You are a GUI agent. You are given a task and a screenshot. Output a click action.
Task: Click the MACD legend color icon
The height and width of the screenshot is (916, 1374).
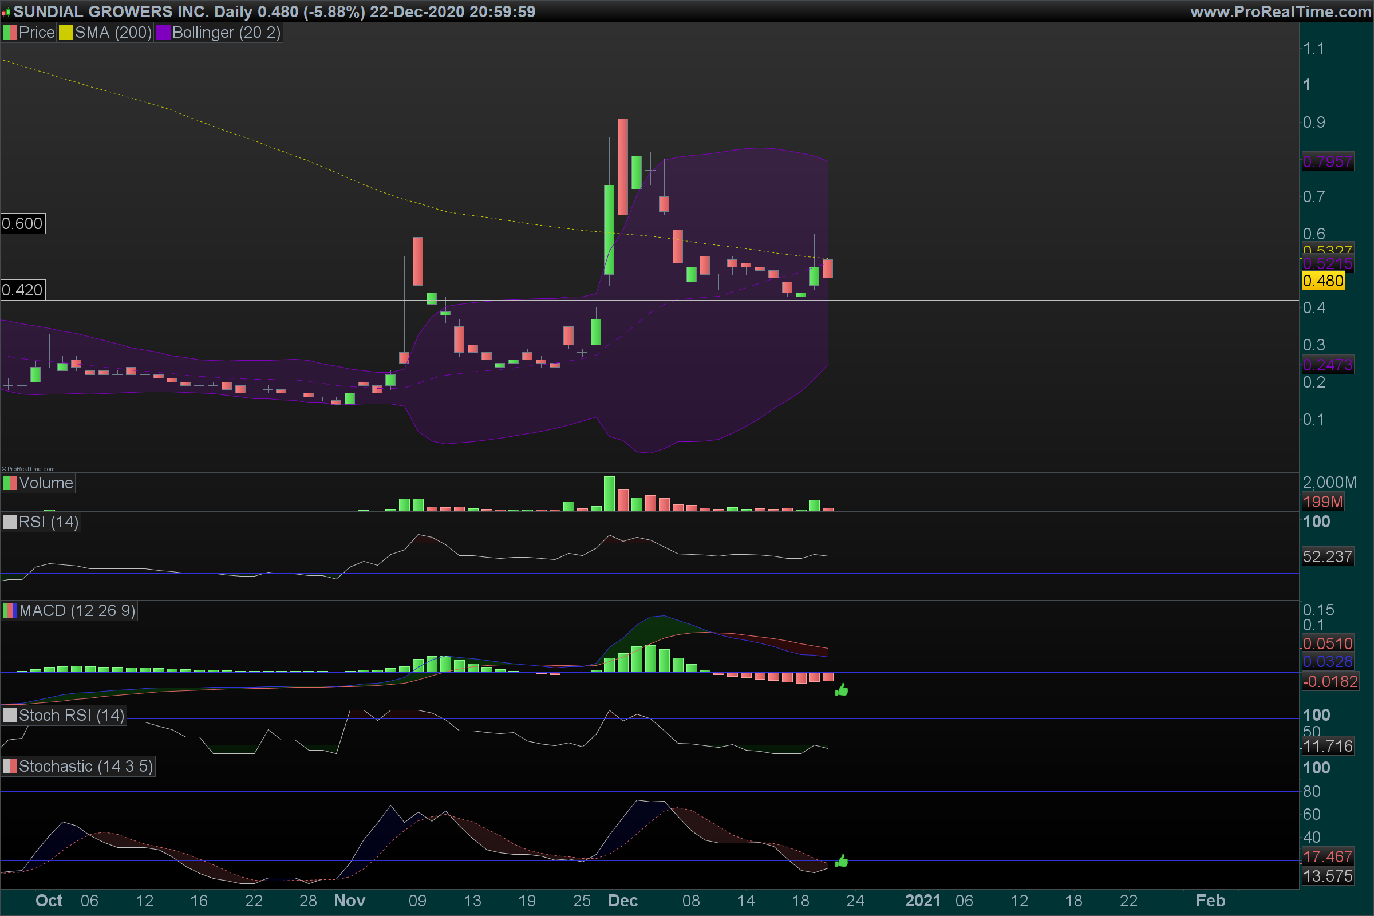10,611
